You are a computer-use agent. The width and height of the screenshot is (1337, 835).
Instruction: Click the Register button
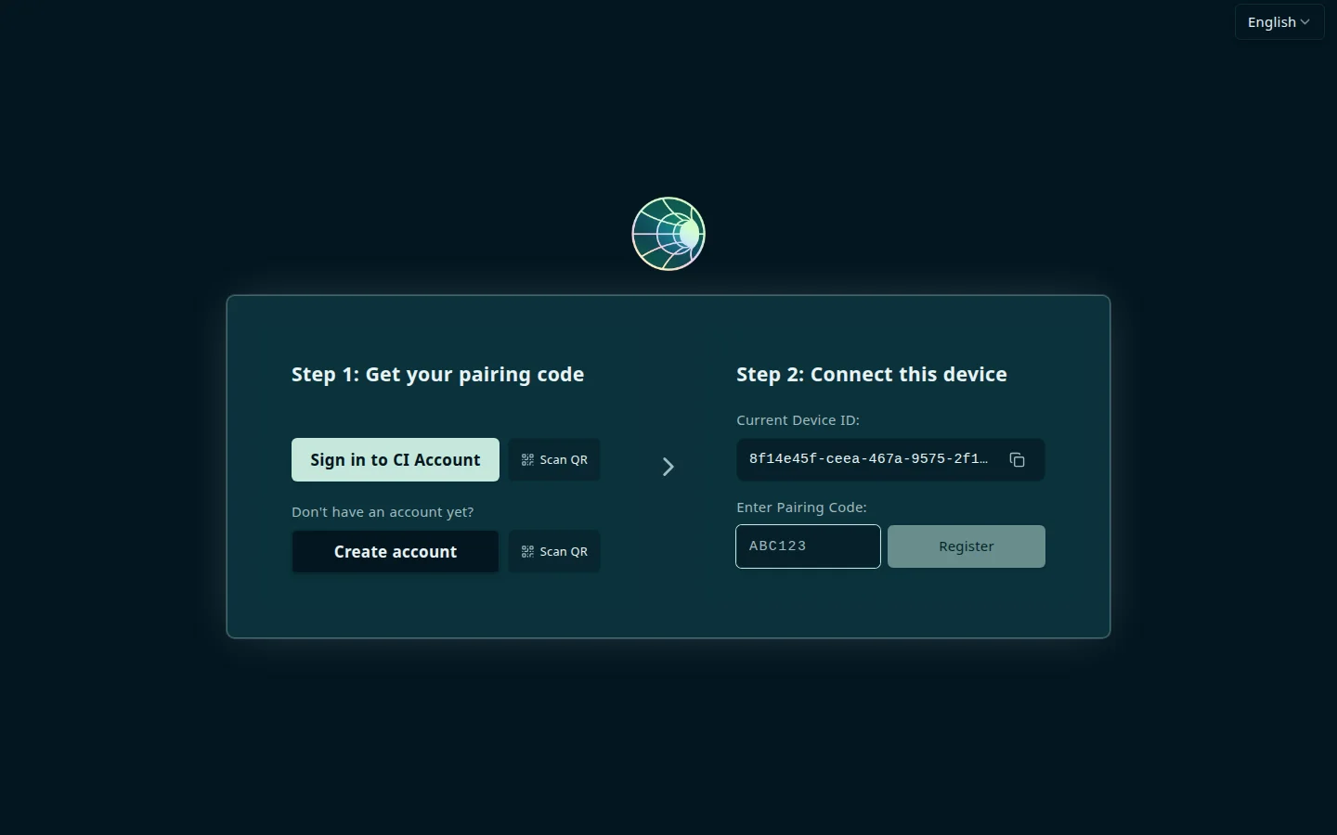point(967,546)
